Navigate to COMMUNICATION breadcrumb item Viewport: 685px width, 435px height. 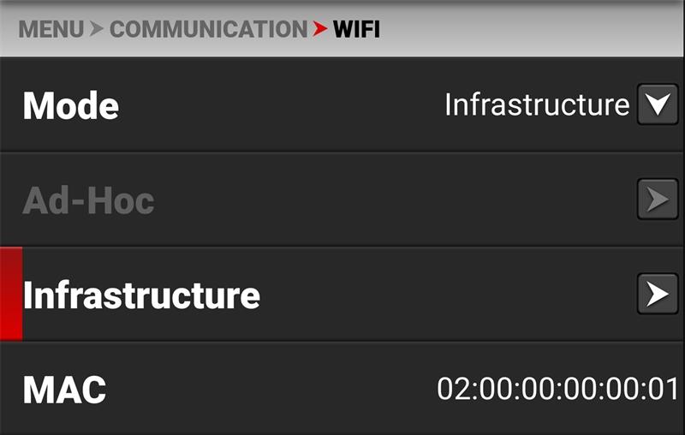tap(208, 29)
